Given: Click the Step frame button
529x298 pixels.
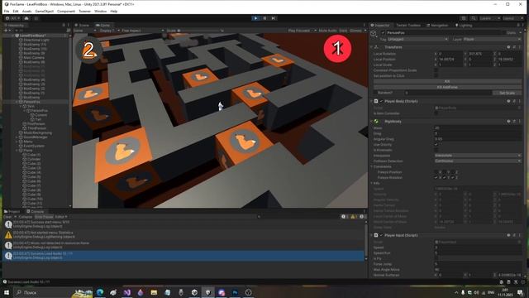Looking at the screenshot, I should pos(274,18).
